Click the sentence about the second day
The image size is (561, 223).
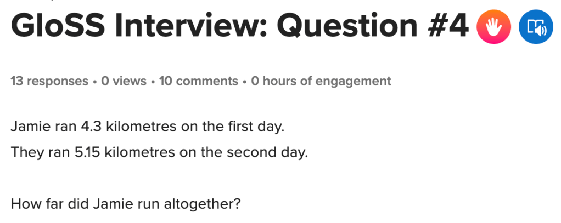pos(159,151)
